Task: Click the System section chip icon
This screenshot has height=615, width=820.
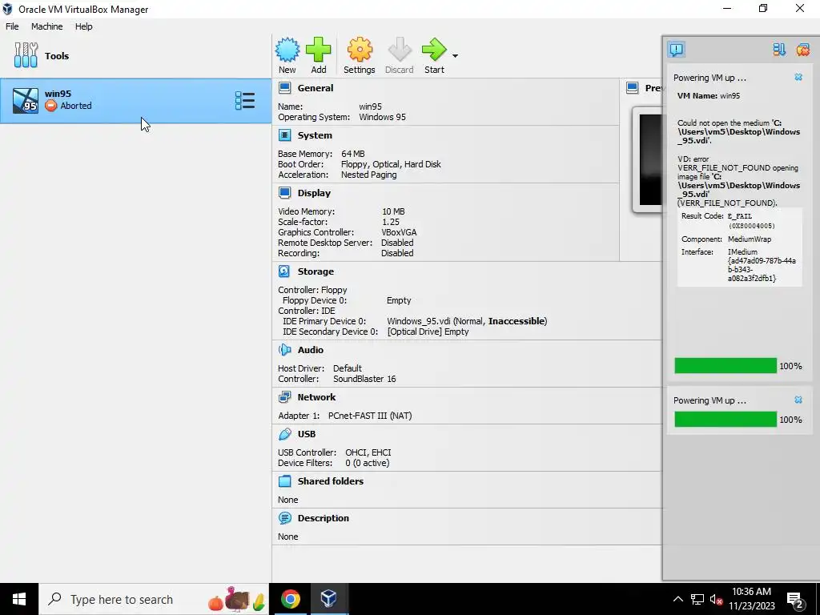Action: point(284,135)
